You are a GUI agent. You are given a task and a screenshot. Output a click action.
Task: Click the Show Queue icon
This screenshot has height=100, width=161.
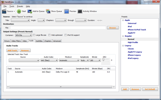48,11
